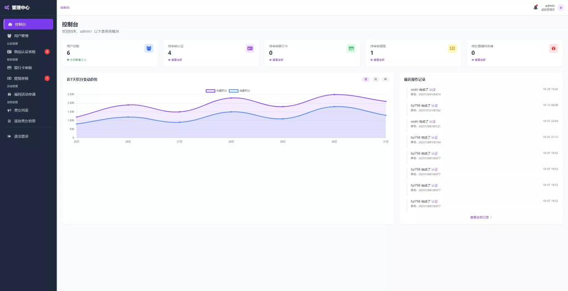The image size is (568, 291).
Task: Click the notification bell icon
Action: click(x=536, y=7)
